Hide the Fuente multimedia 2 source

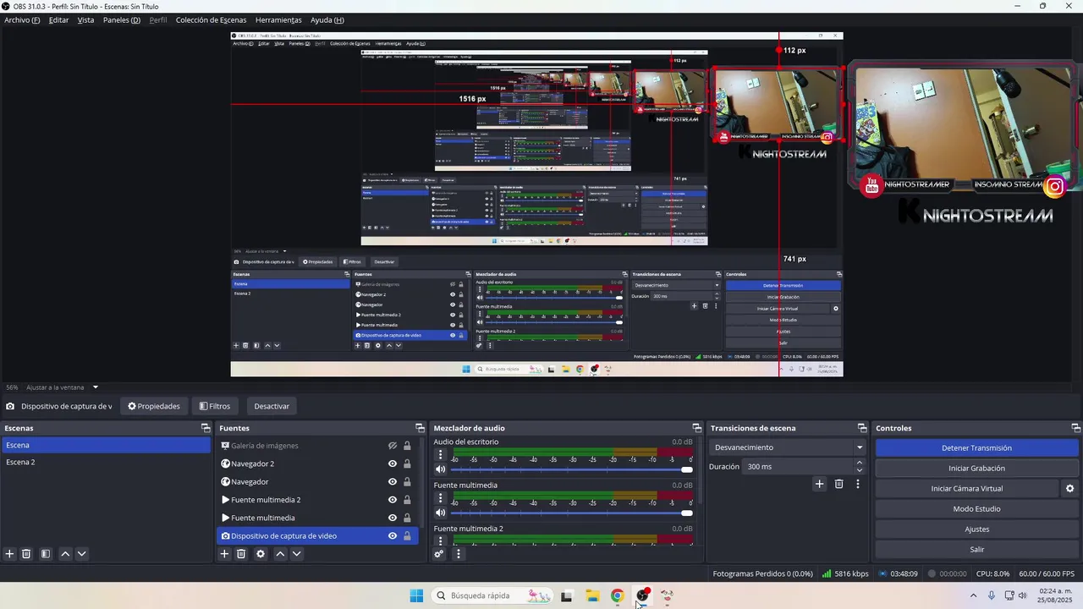point(393,500)
